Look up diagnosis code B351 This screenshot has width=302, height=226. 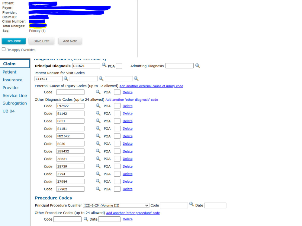point(98,121)
